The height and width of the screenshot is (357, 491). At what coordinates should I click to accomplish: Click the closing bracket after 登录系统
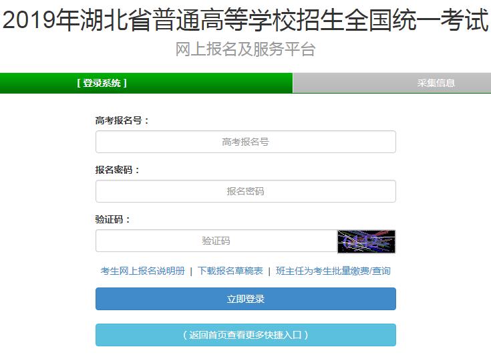click(x=125, y=83)
